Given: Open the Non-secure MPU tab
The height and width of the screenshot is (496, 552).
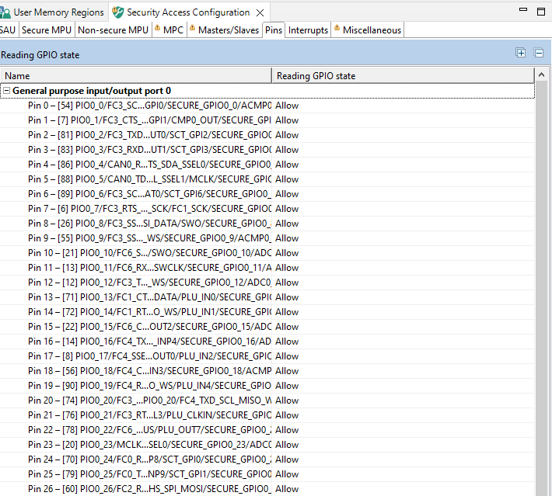Looking at the screenshot, I should [x=113, y=30].
